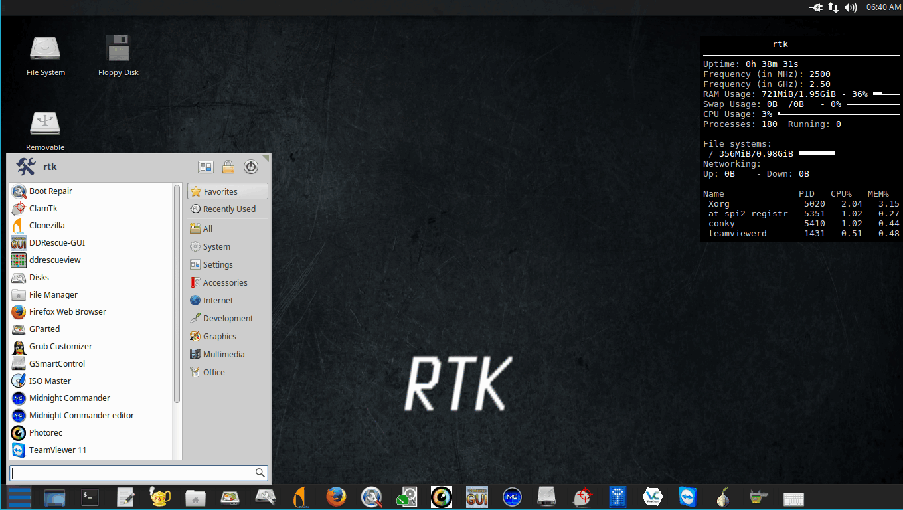903x510 pixels.
Task: Click the show desktop icon in the taskbar
Action: (x=55, y=497)
